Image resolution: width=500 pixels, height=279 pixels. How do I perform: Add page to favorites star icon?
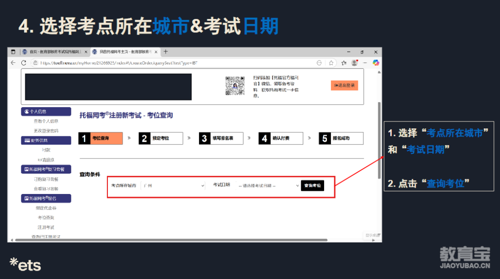tap(331, 63)
